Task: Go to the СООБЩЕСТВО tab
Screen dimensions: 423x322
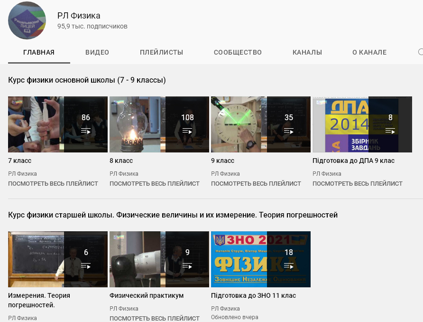Action: 238,53
